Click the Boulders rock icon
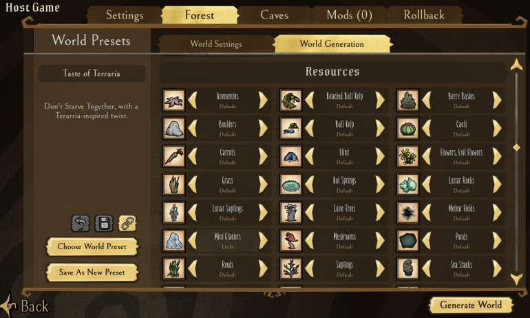This screenshot has height=318, width=530. 173,129
